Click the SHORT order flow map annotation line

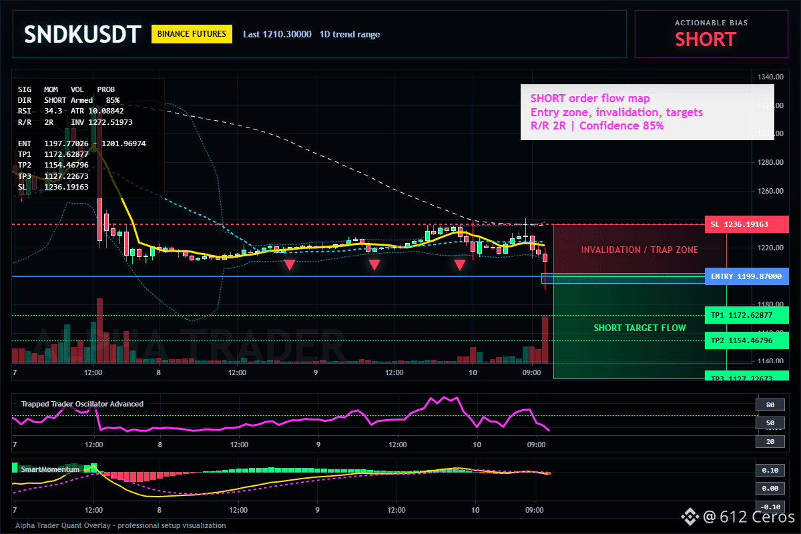coord(590,99)
